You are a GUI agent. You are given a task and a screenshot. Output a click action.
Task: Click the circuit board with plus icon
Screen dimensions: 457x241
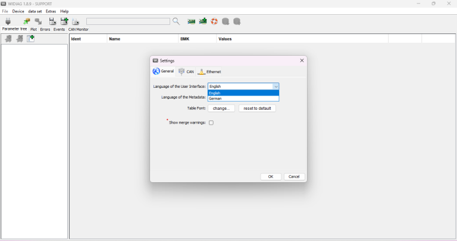click(x=203, y=21)
